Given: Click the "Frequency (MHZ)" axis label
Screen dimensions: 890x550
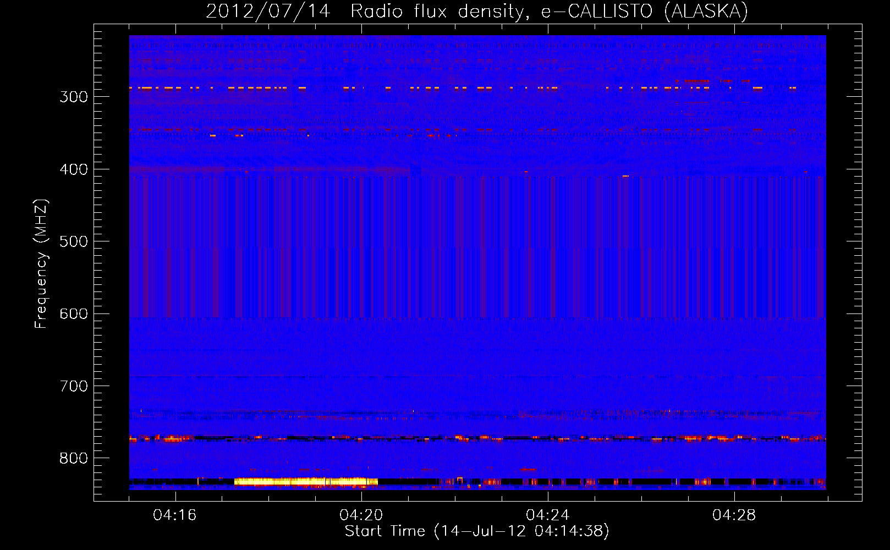Looking at the screenshot, I should [x=41, y=264].
